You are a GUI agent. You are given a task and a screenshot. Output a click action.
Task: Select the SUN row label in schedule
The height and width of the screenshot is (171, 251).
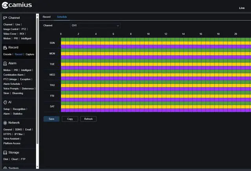click(52, 43)
